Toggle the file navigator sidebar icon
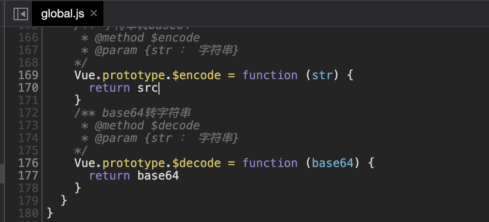This screenshot has width=489, height=222. click(x=20, y=14)
